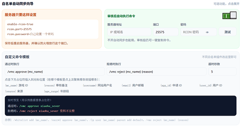Click the 点击下方占位符插入 instruction text

52,79
